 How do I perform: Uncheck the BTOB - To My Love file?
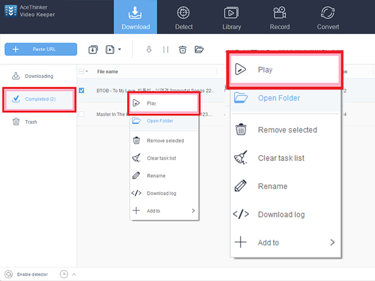pos(82,91)
